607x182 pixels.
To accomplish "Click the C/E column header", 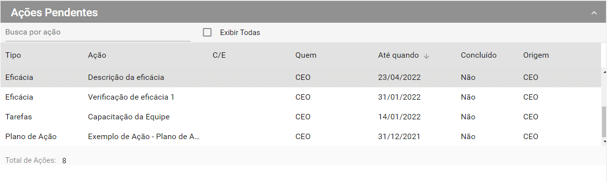I will tap(219, 55).
